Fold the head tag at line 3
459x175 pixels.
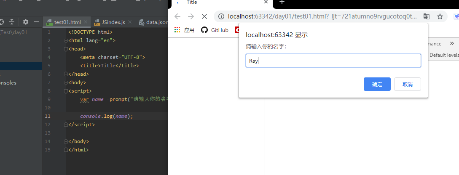tap(66, 49)
